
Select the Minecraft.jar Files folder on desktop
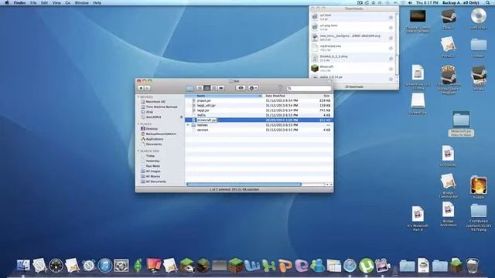[x=461, y=124]
